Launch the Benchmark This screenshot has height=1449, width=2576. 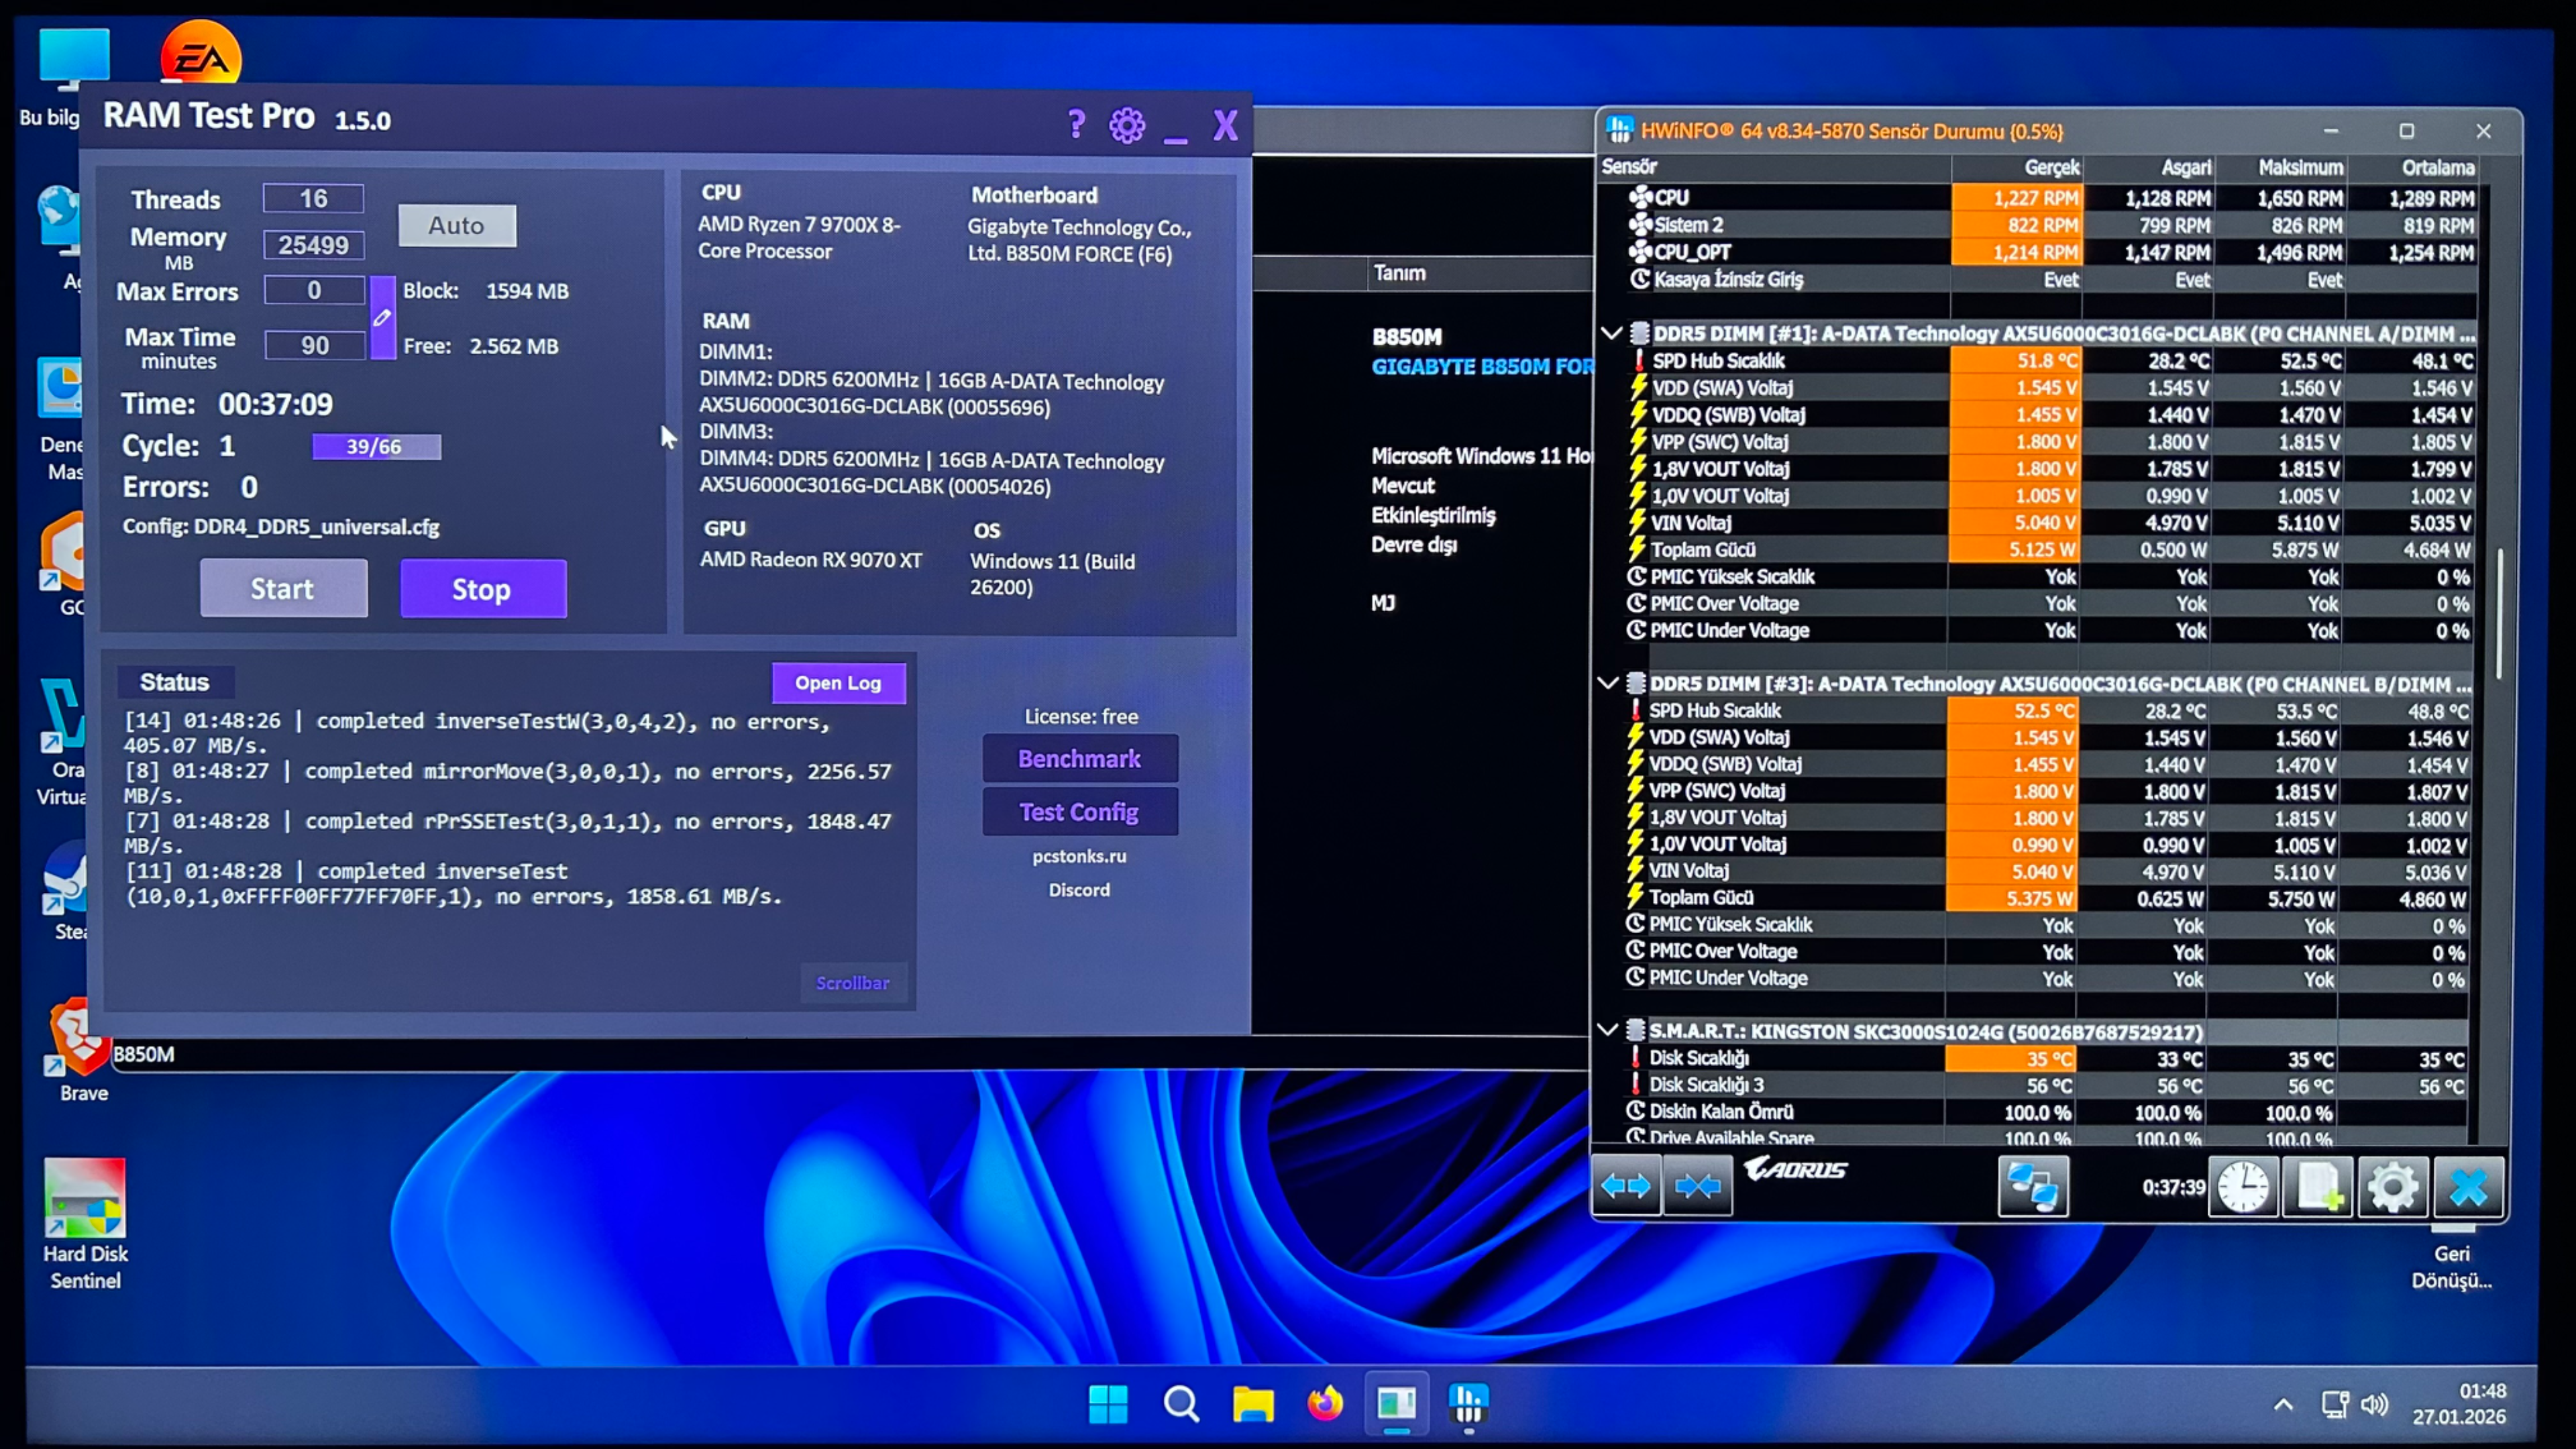click(x=1080, y=759)
